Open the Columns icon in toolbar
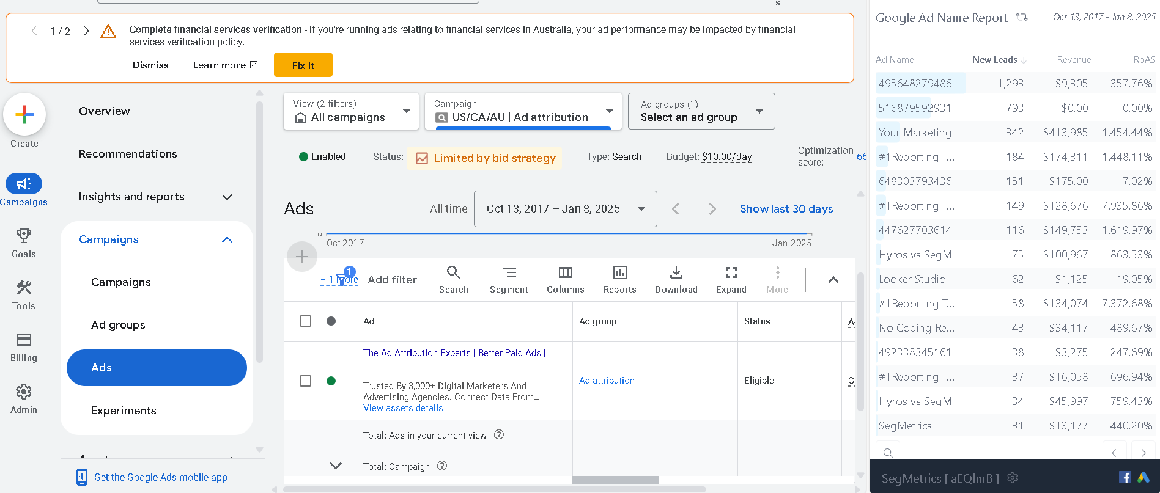Image resolution: width=1160 pixels, height=493 pixels. tap(565, 273)
